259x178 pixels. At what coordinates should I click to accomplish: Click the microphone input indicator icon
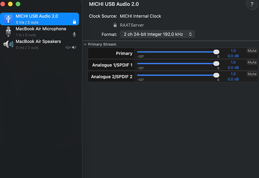[74, 34]
